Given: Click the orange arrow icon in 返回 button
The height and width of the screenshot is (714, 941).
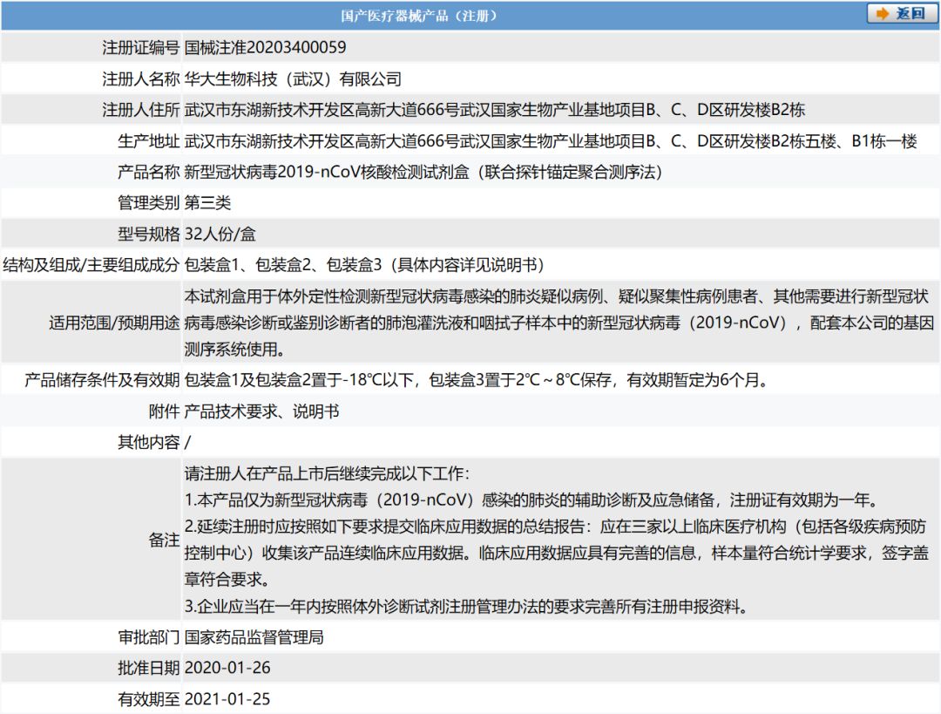Looking at the screenshot, I should point(883,14).
